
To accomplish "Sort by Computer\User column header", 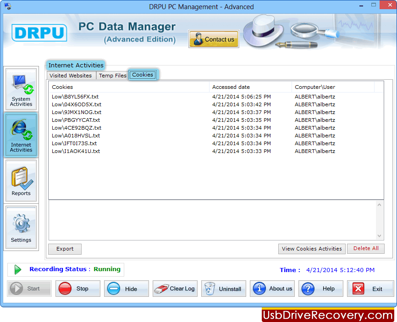I will (333, 87).
